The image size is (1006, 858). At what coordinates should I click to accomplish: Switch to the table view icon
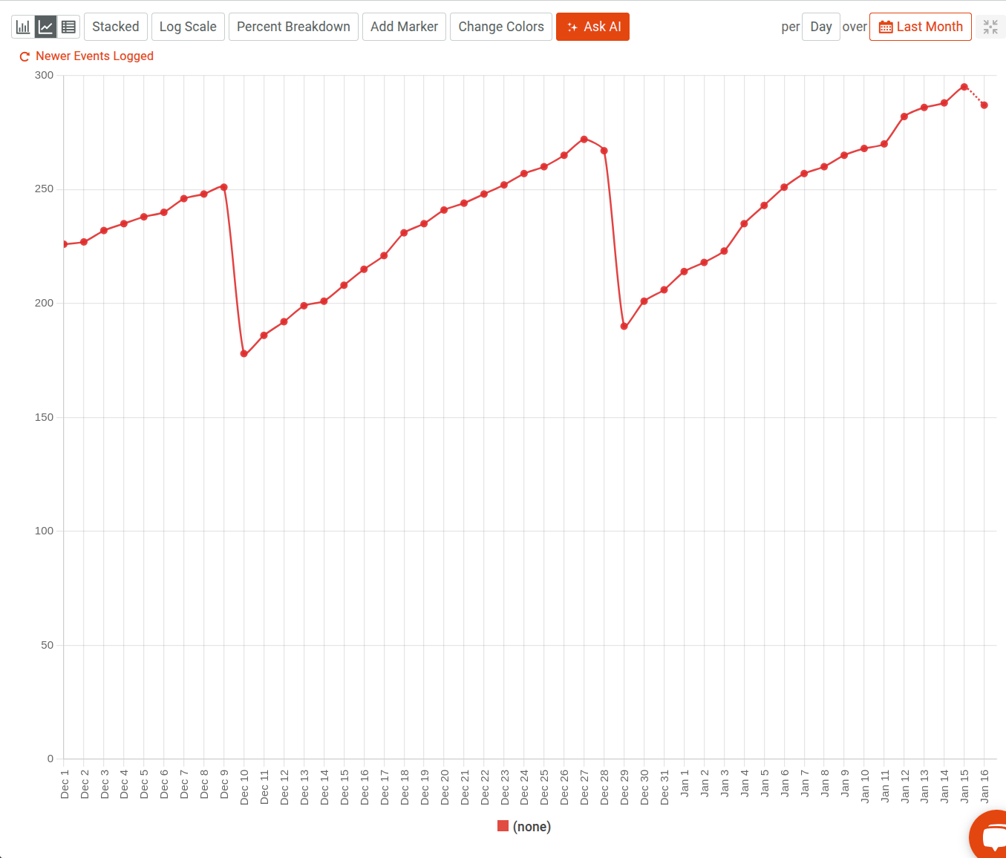coord(68,26)
